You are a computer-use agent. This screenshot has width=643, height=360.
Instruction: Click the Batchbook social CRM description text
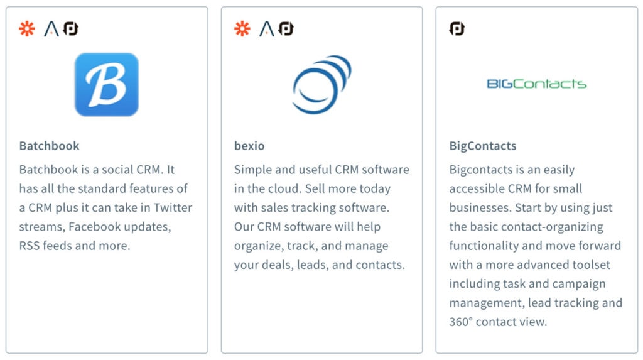tap(105, 207)
